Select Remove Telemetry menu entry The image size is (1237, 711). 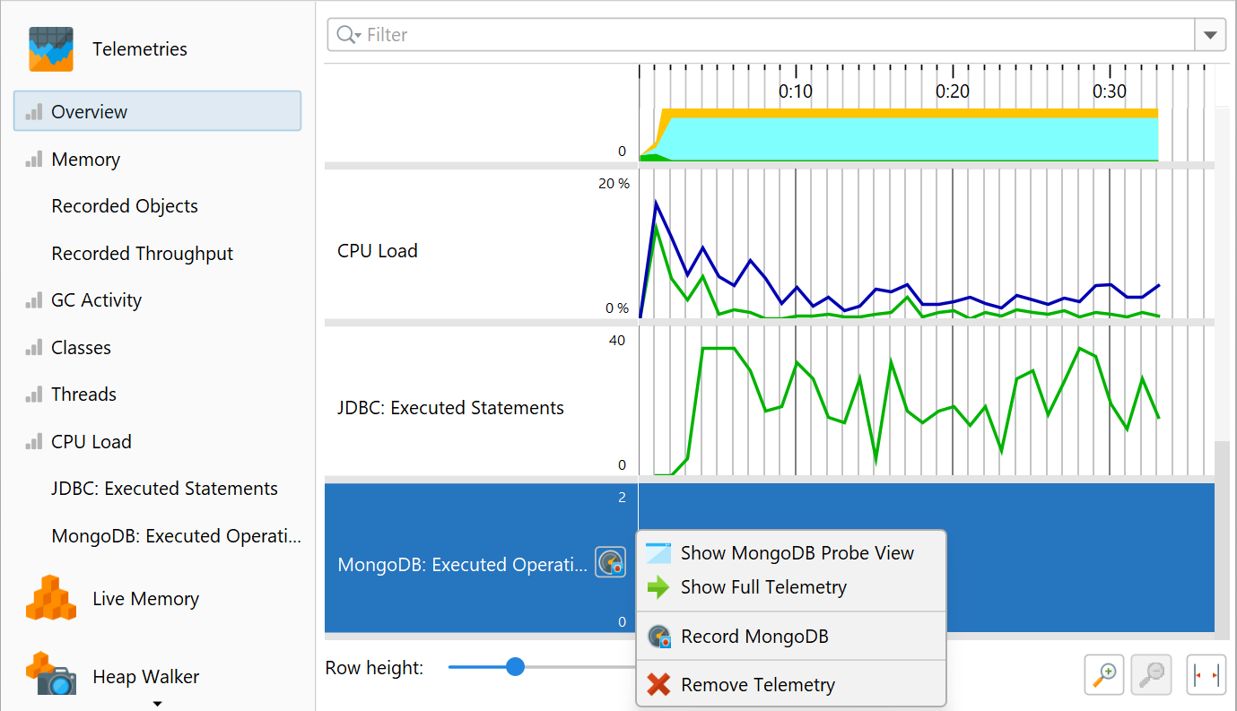(758, 685)
